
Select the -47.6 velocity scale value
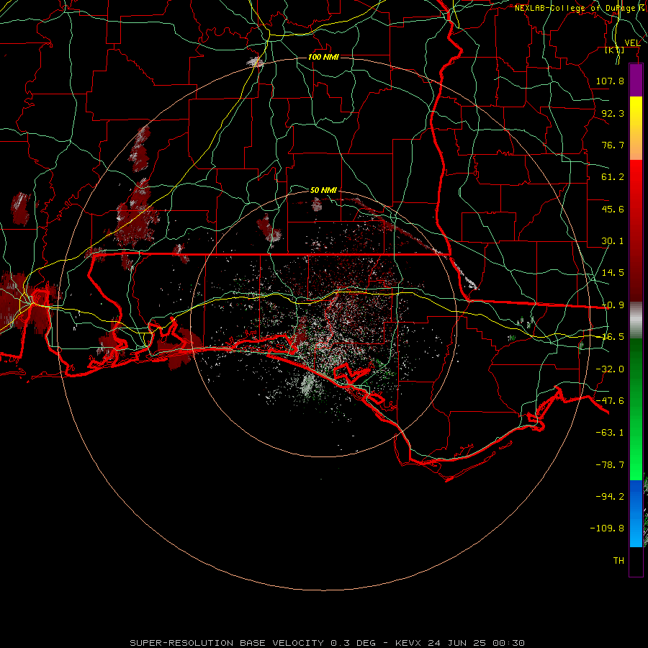pyautogui.click(x=610, y=401)
